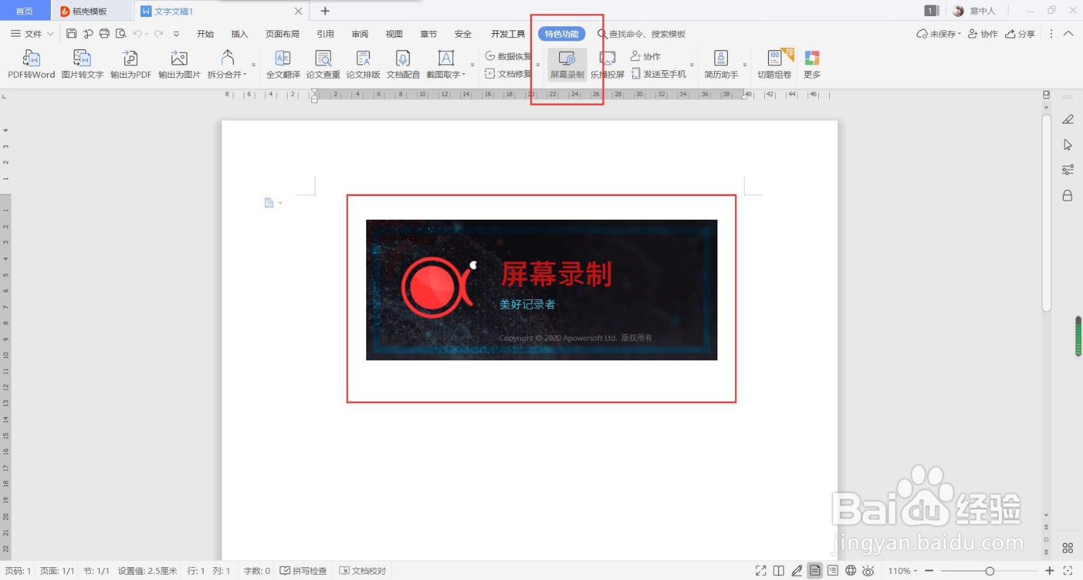Screen dimensions: 1083x580
Task: Click the 协作 button top right
Action: click(x=983, y=34)
